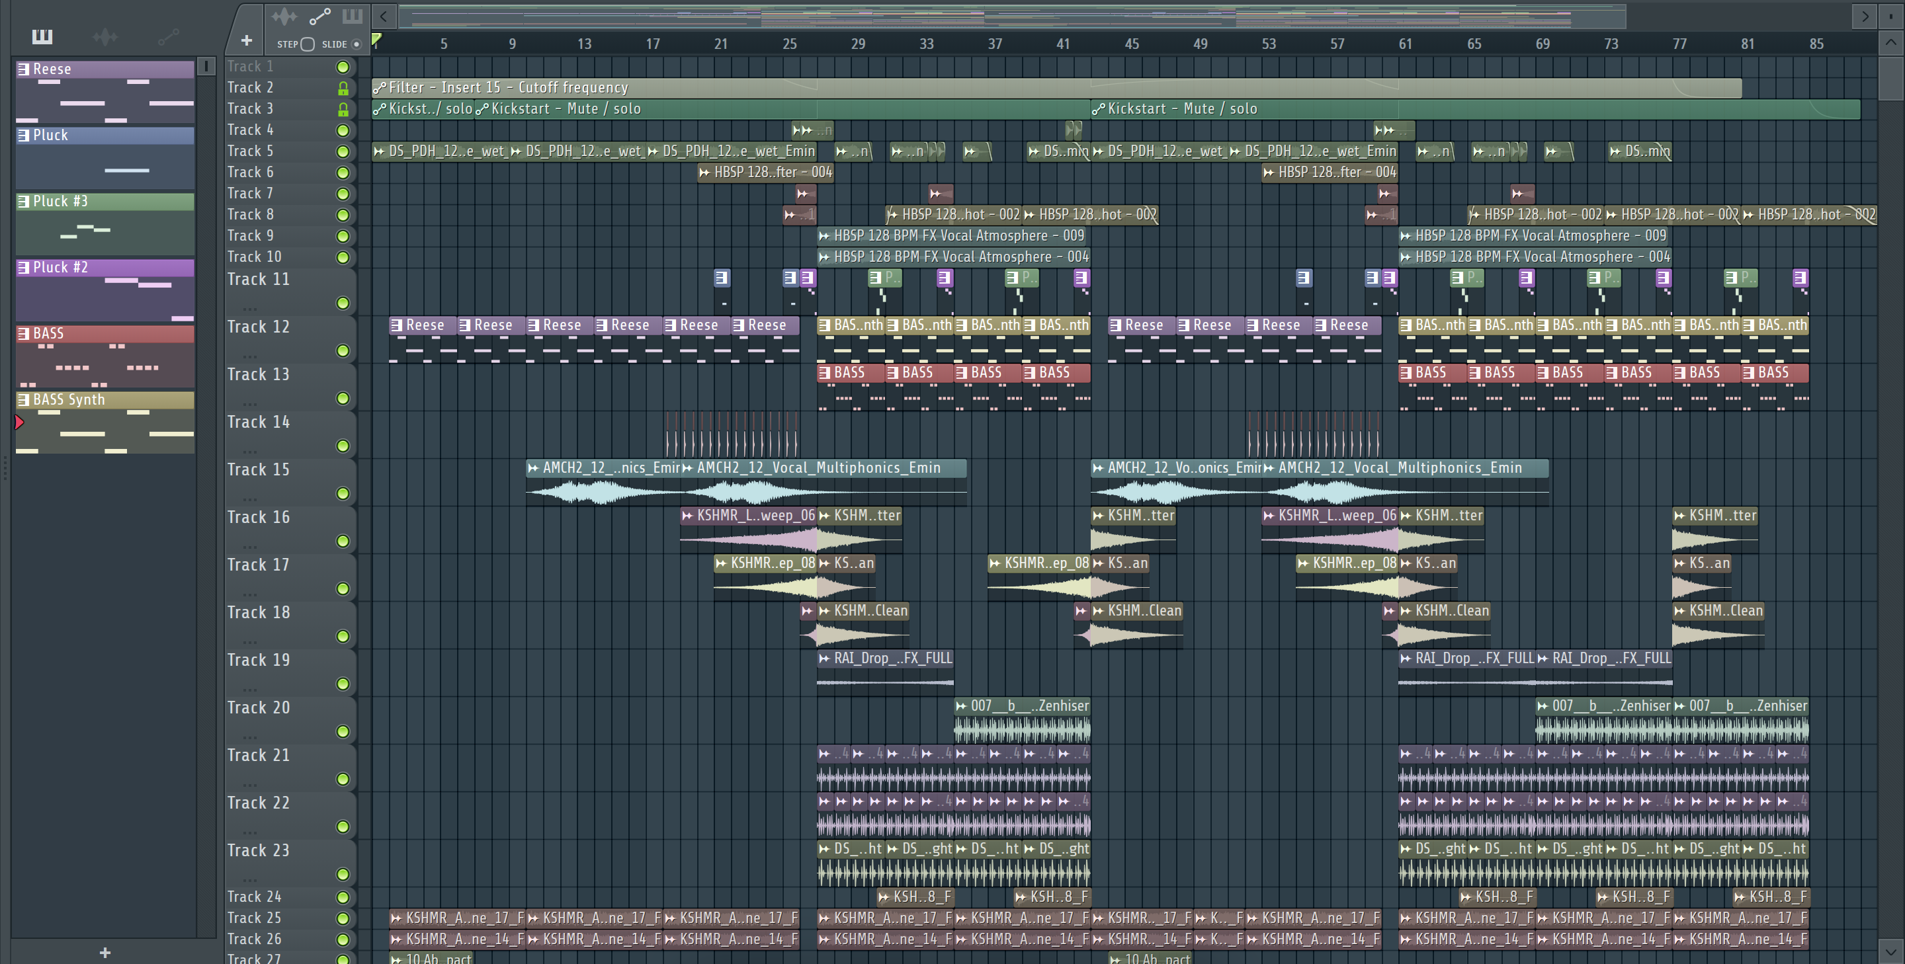Show patterns in the picker panel
The width and height of the screenshot is (1905, 964).
(42, 36)
